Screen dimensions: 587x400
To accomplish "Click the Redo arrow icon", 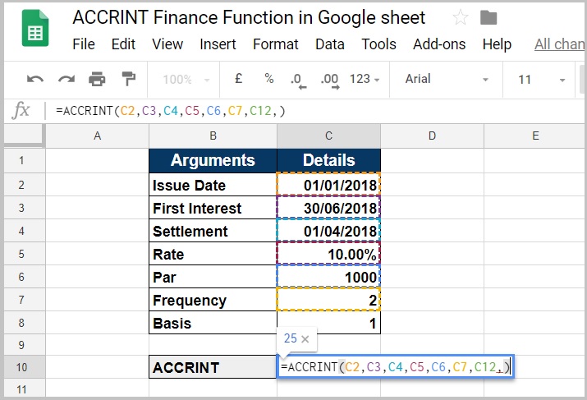I will (x=66, y=80).
